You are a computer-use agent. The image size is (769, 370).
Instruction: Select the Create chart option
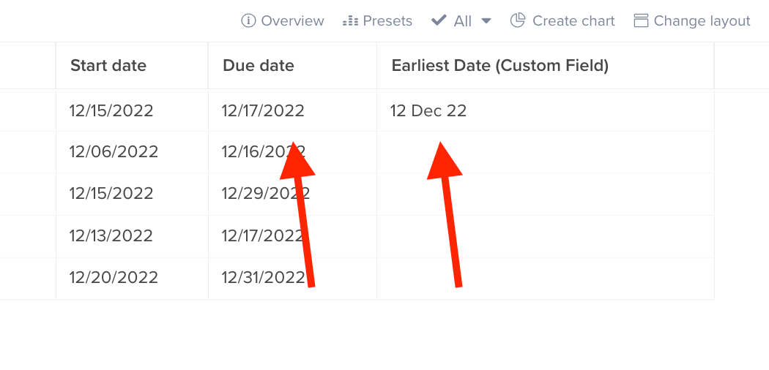573,21
